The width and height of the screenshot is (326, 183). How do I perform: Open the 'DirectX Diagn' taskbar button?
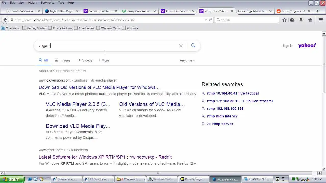(x=194, y=179)
